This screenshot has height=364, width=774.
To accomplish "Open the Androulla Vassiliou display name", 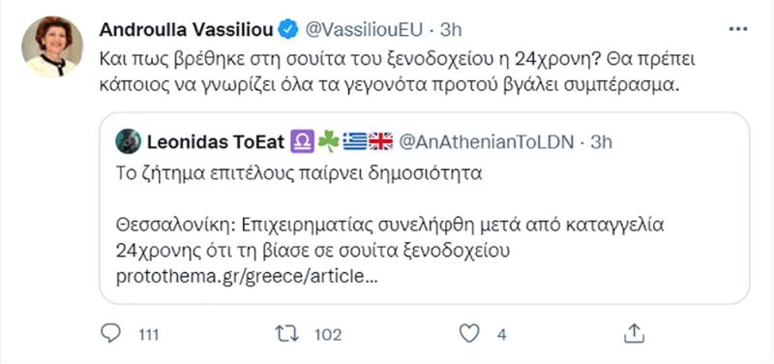I will click(187, 30).
